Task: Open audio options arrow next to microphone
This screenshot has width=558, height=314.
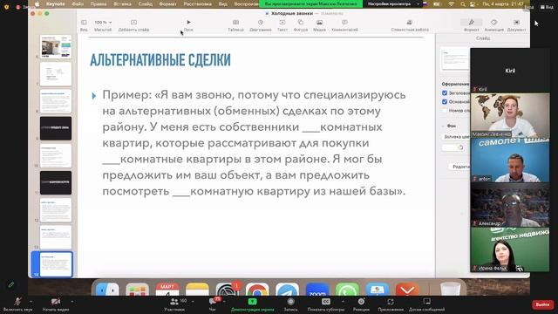Action: (31, 302)
